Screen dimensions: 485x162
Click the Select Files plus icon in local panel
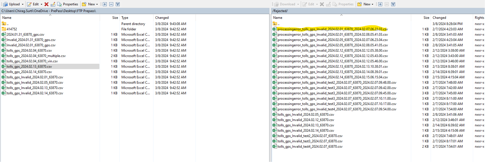coord(105,4)
